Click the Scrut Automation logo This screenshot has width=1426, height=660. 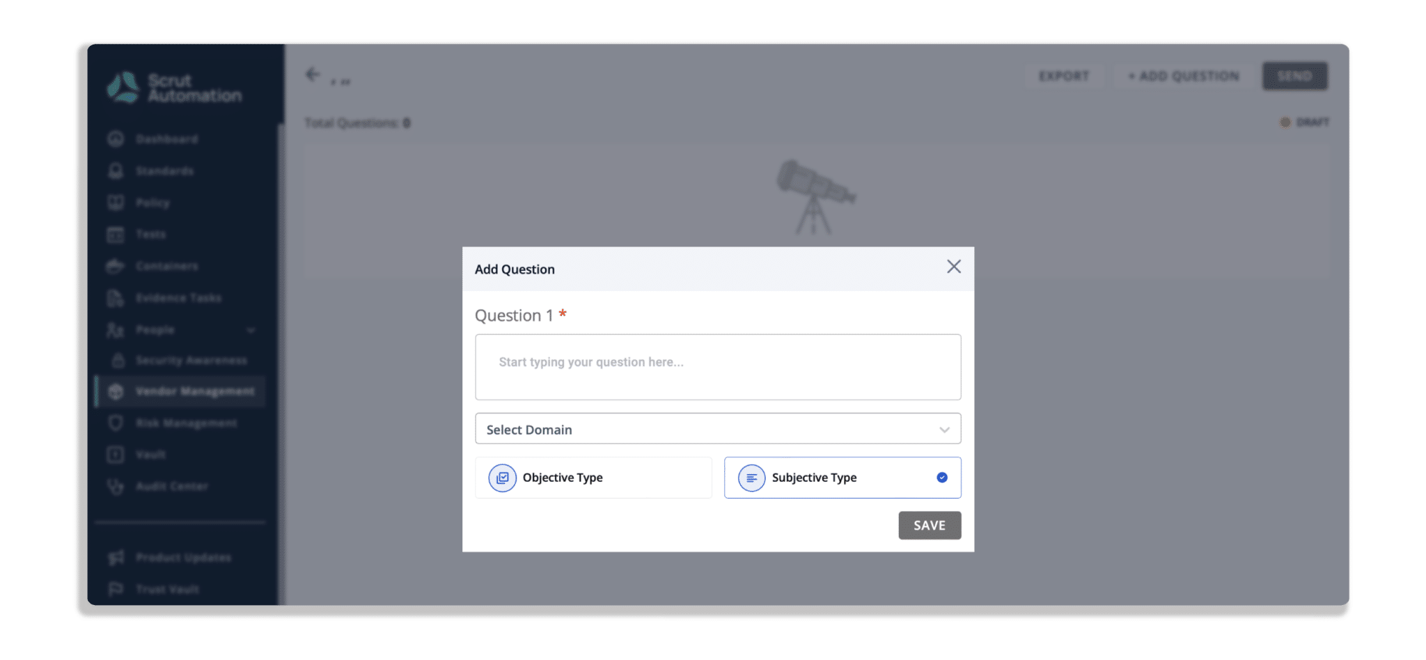(x=174, y=88)
